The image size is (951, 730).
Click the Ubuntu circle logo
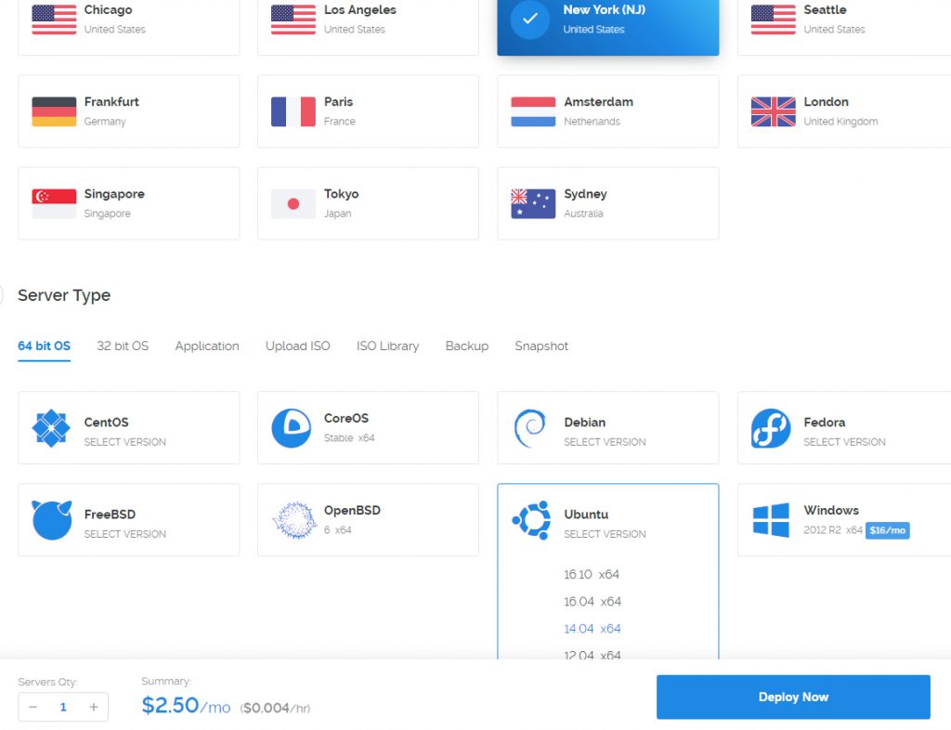(x=531, y=520)
